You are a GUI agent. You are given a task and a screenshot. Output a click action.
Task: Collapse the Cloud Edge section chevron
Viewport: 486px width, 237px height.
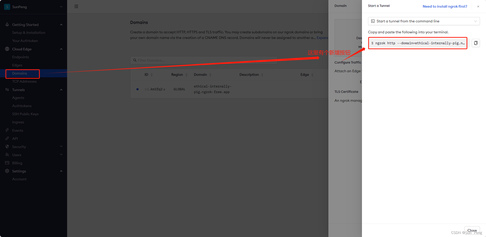click(61, 49)
